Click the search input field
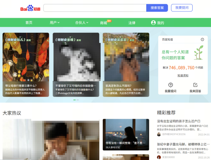The image size is (211, 160). pyautogui.click(x=95, y=8)
